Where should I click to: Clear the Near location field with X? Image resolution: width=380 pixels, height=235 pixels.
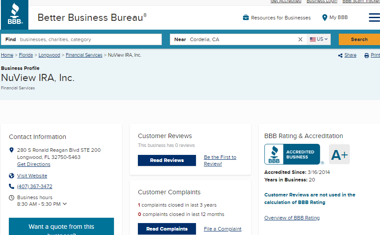[x=300, y=39]
